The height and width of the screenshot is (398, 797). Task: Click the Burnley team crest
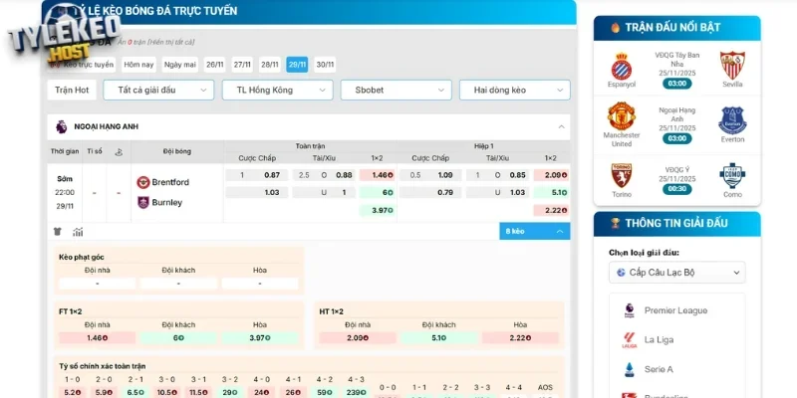142,202
